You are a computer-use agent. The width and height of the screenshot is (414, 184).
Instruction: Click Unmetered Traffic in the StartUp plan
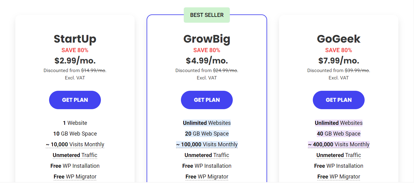click(x=75, y=155)
